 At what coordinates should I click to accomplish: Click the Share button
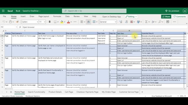(166, 17)
